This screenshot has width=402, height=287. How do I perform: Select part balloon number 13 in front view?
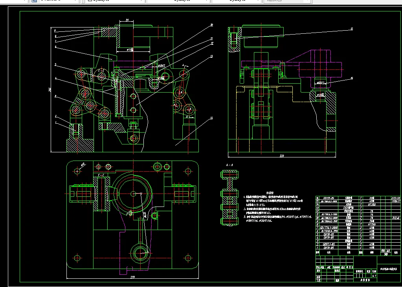coord(211,56)
